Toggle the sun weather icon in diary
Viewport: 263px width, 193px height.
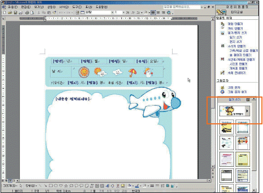pyautogui.click(x=84, y=72)
